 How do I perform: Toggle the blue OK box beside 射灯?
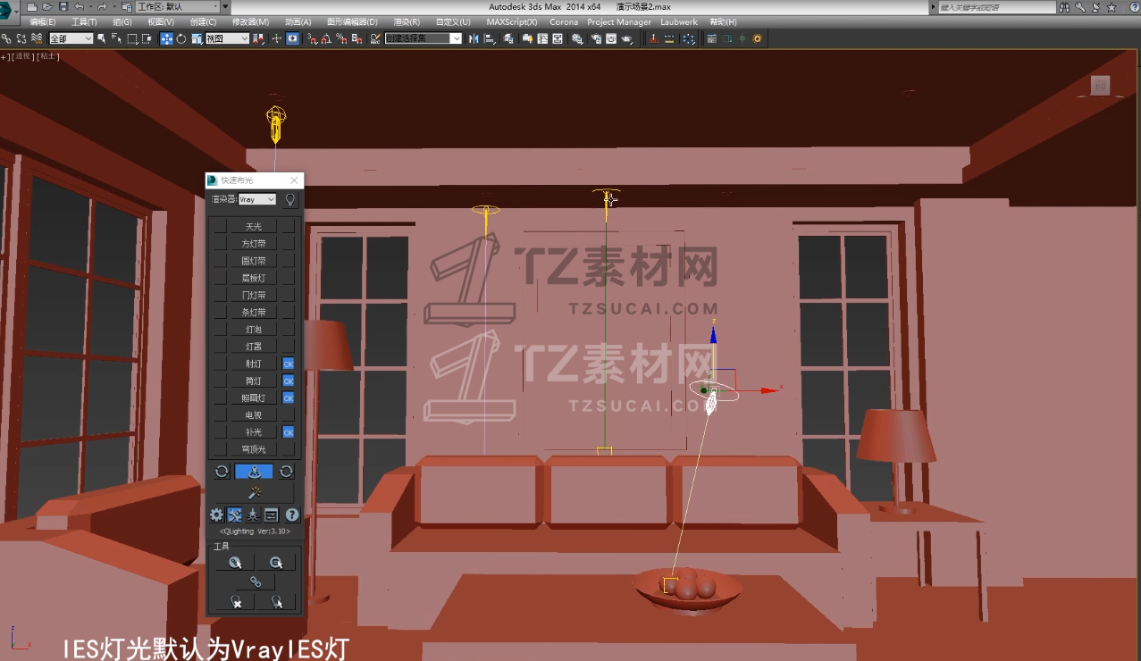(288, 364)
